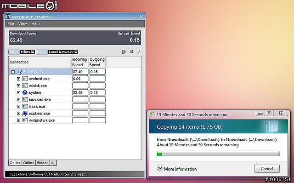Select the FUJITSU-PC row label
This screenshot has width=294, height=183.
click(33, 72)
